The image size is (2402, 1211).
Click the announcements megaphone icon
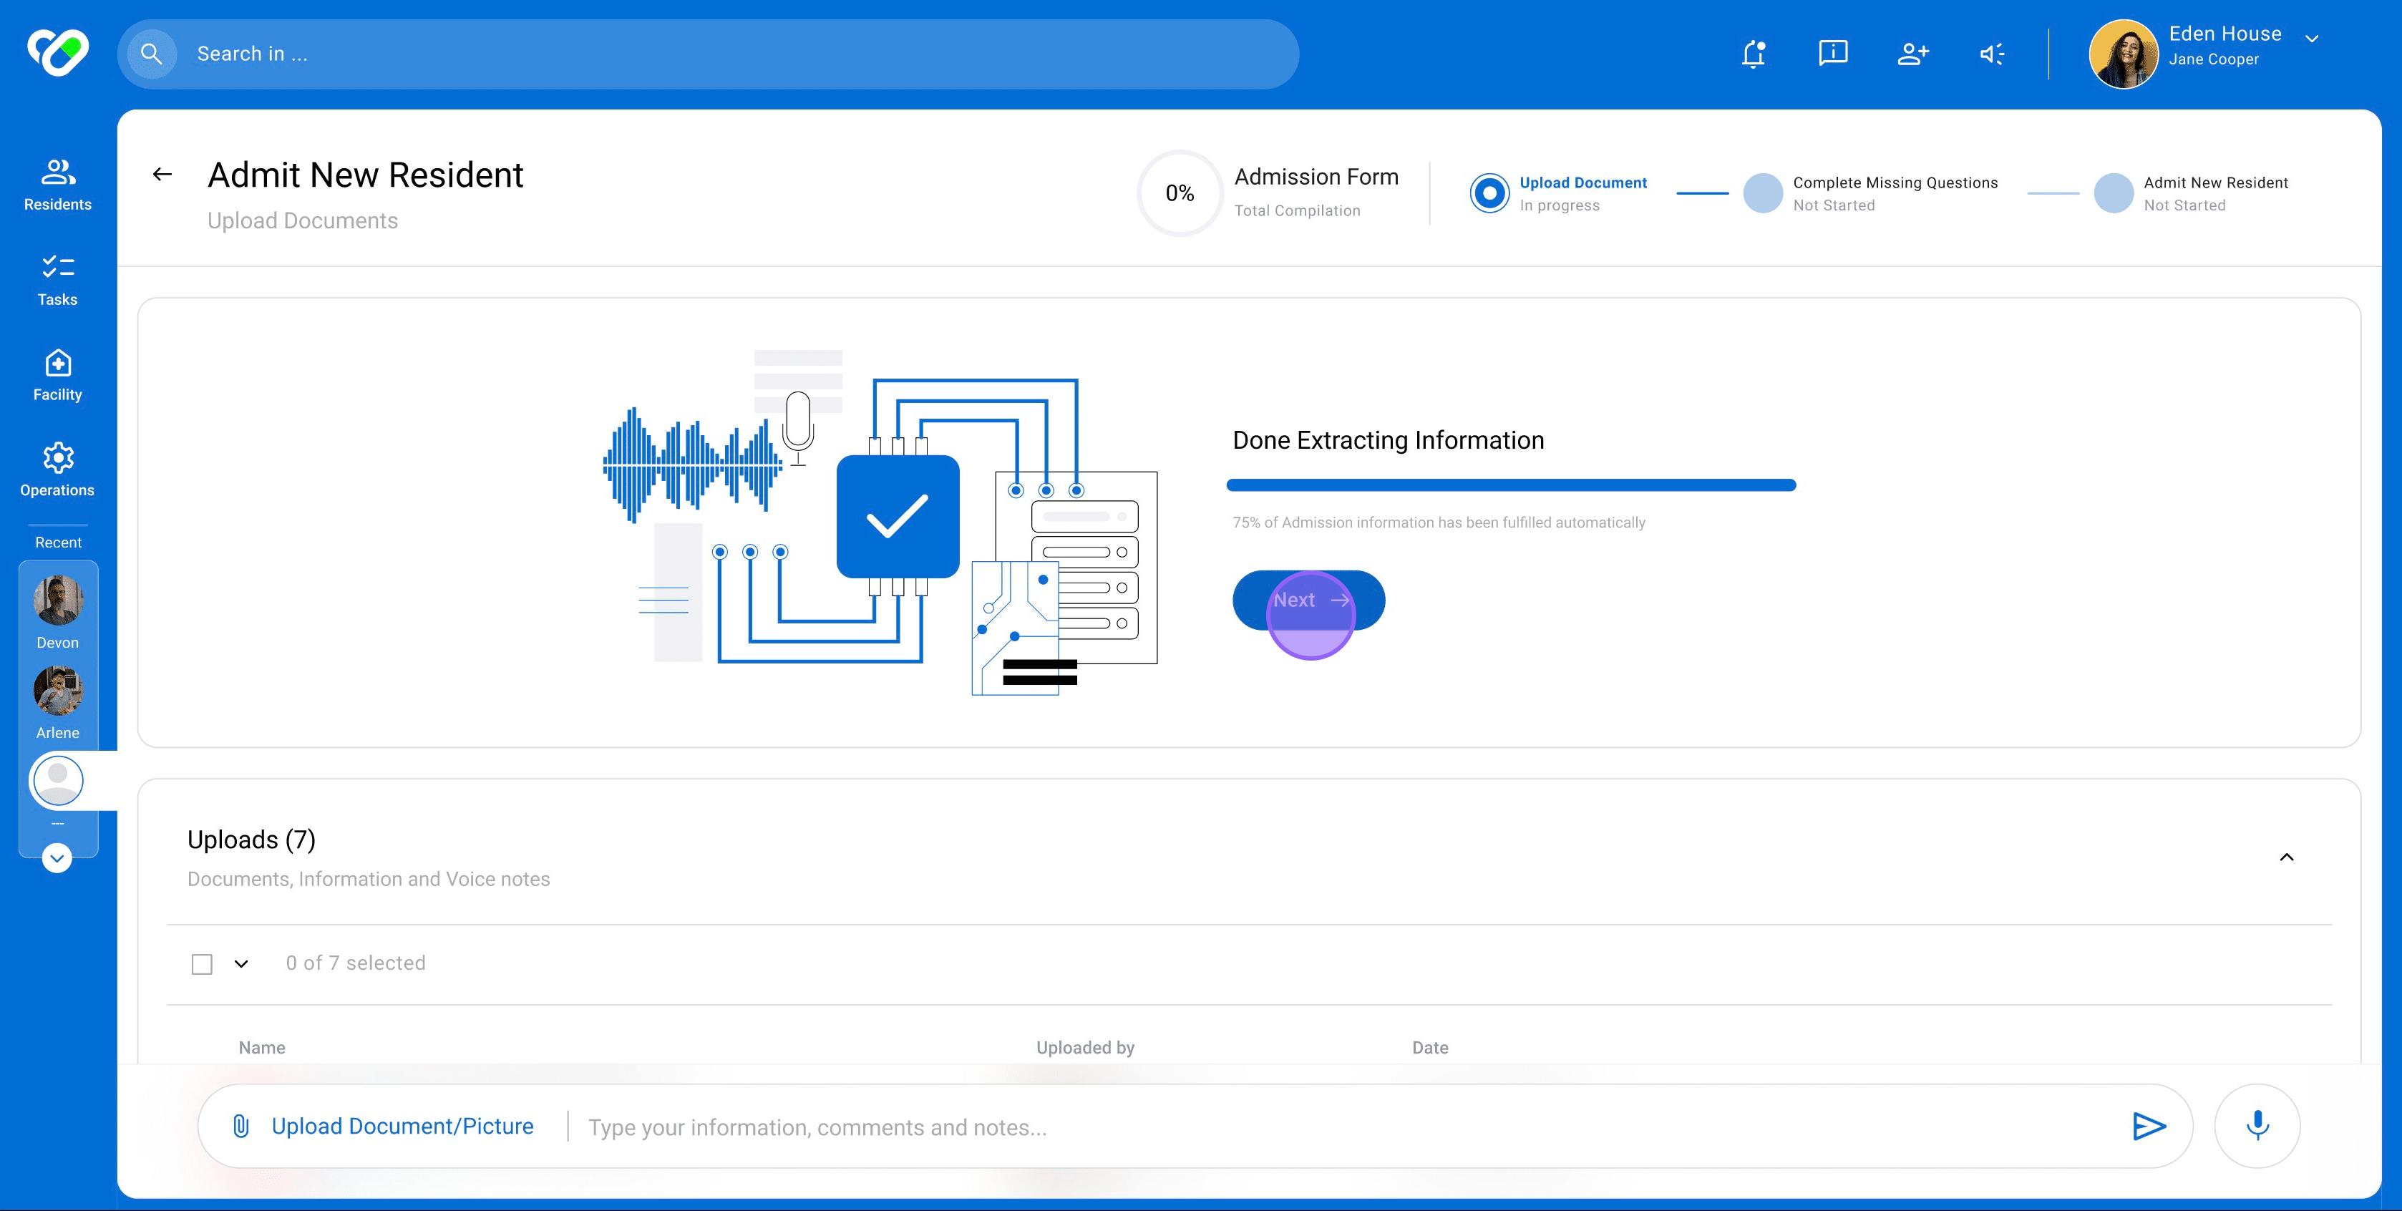pos(1992,54)
